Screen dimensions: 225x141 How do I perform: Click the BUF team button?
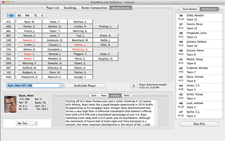tap(9, 36)
